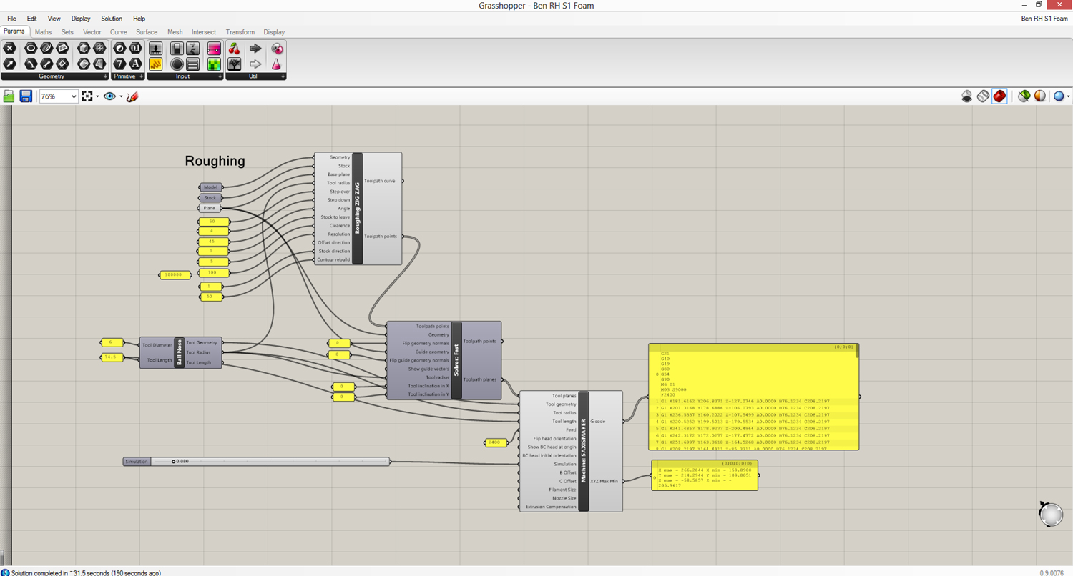The height and width of the screenshot is (576, 1073).
Task: Open the Zoom Extents dropdown arrow
Action: point(97,96)
